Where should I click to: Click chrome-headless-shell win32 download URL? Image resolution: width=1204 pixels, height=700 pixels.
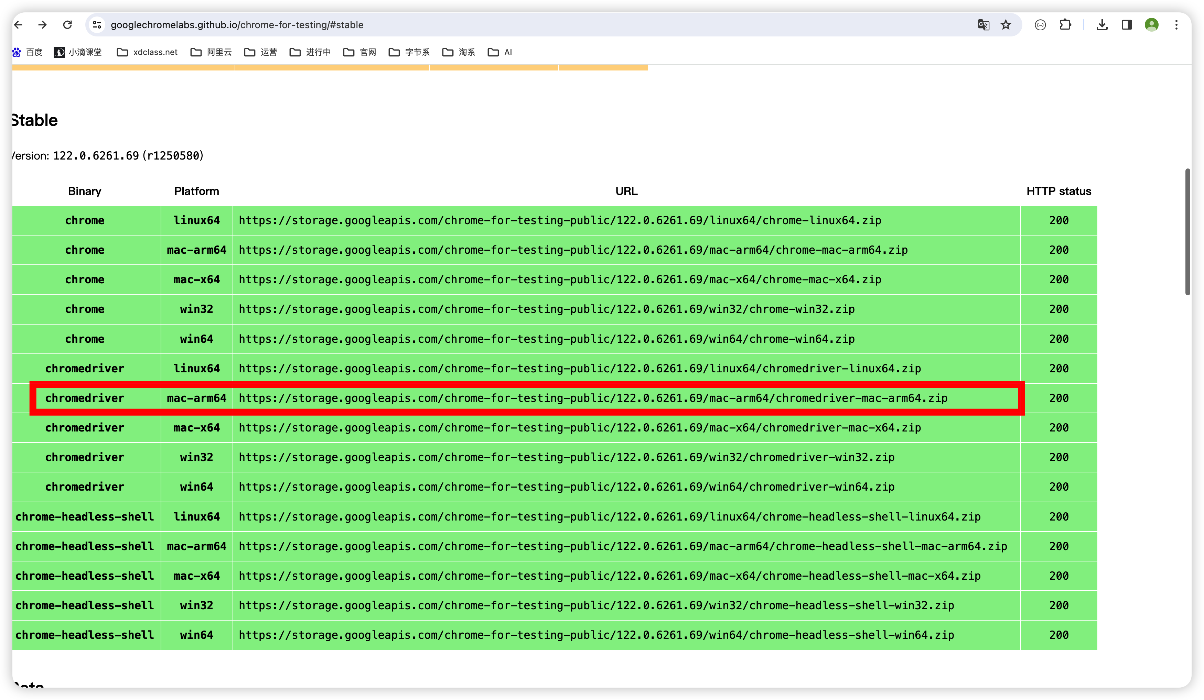[596, 605]
